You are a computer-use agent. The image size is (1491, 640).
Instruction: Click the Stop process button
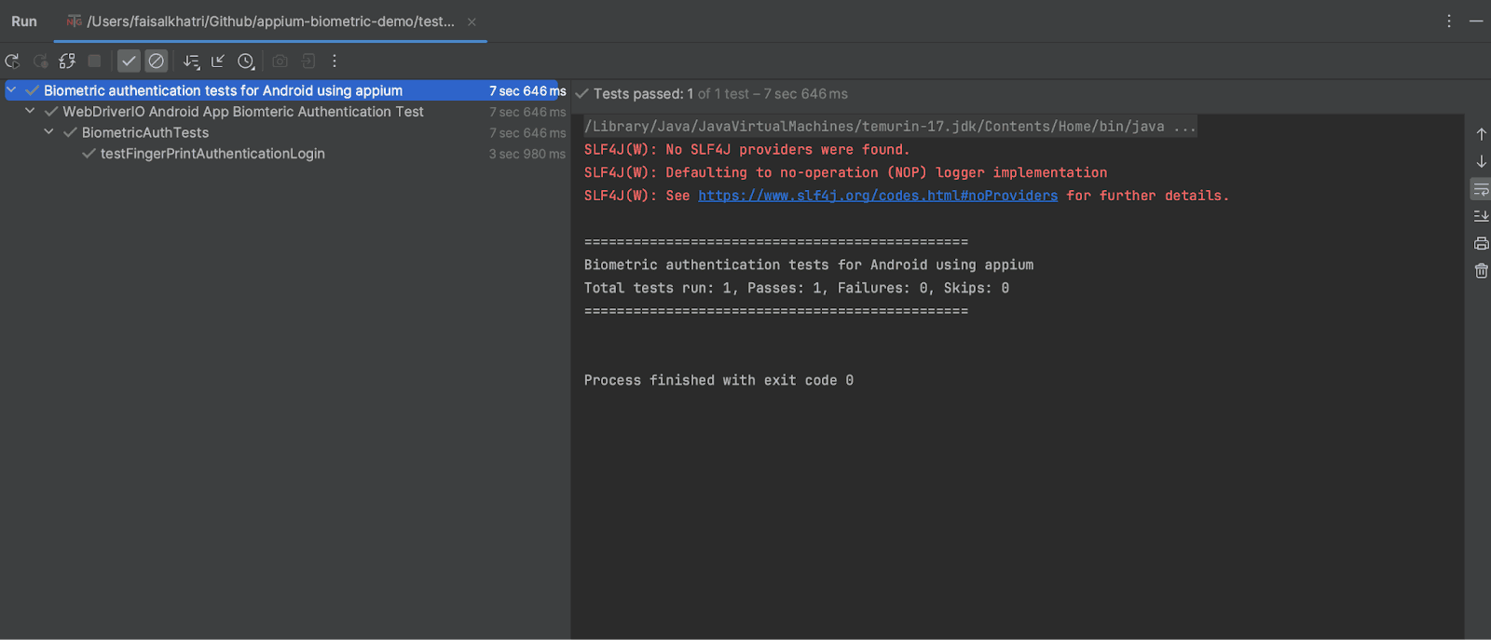pyautogui.click(x=94, y=61)
